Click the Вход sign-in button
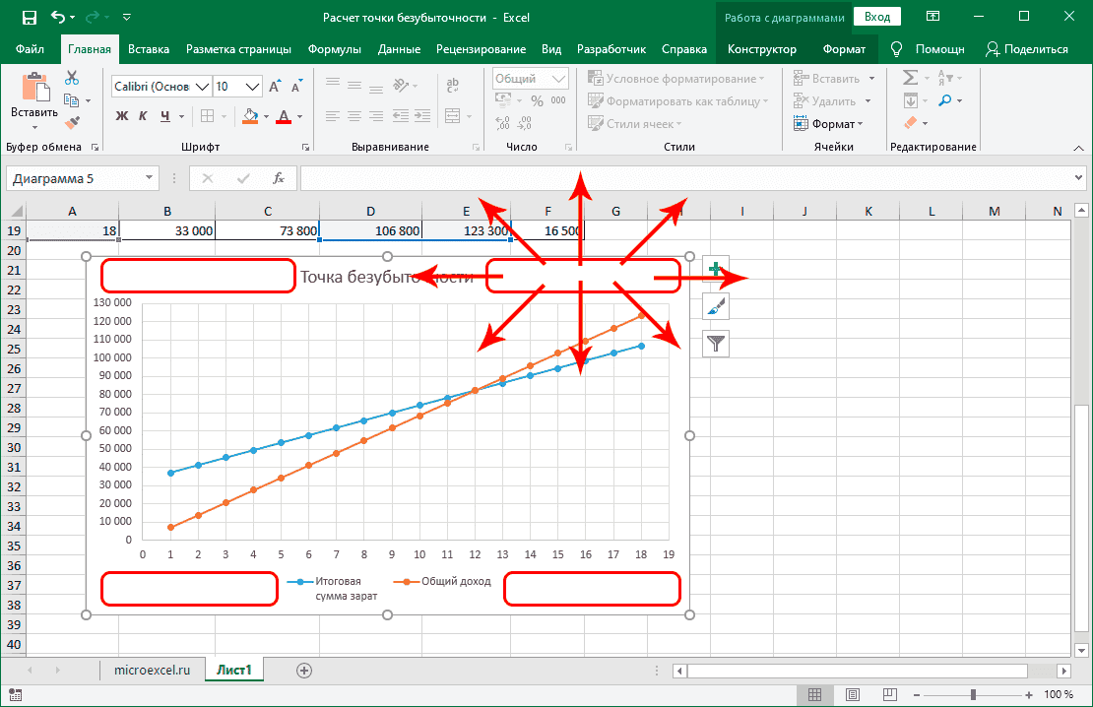Screen dimensions: 1093x707 876,16
